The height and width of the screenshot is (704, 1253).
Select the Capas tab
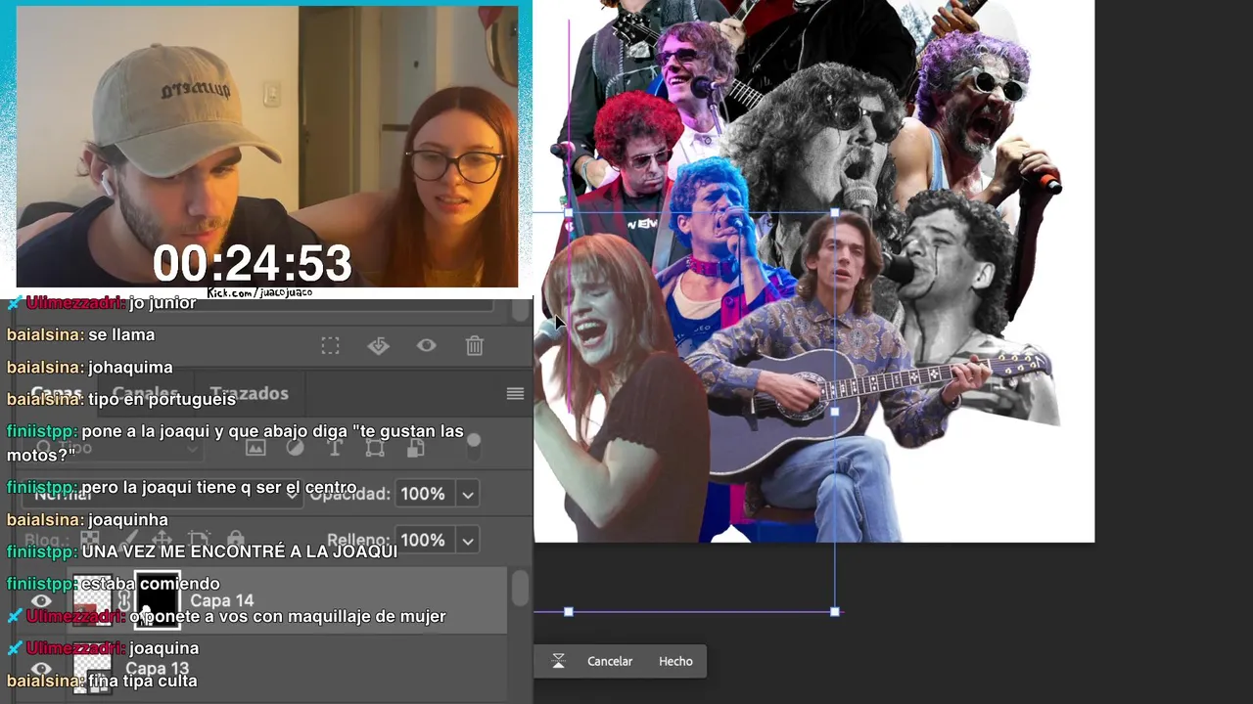click(56, 393)
